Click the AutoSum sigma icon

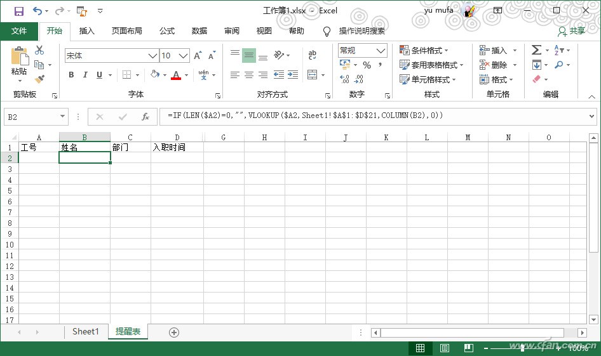coord(536,50)
